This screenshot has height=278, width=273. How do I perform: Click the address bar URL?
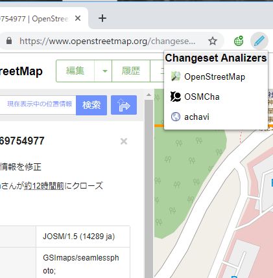click(x=108, y=41)
